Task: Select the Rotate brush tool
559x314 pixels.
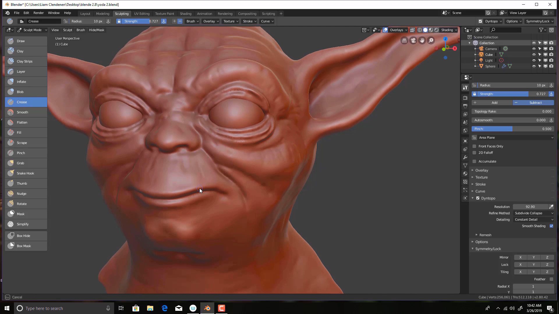Action: 26,204
